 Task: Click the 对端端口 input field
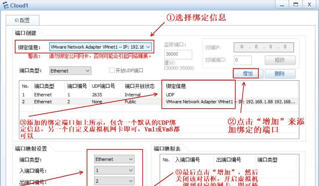[243, 60]
